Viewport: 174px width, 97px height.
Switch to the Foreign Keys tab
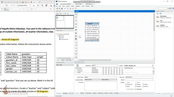[x=88, y=93]
